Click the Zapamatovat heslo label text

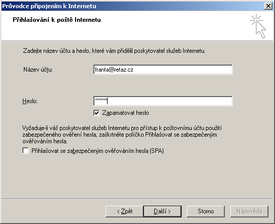tap(125, 113)
